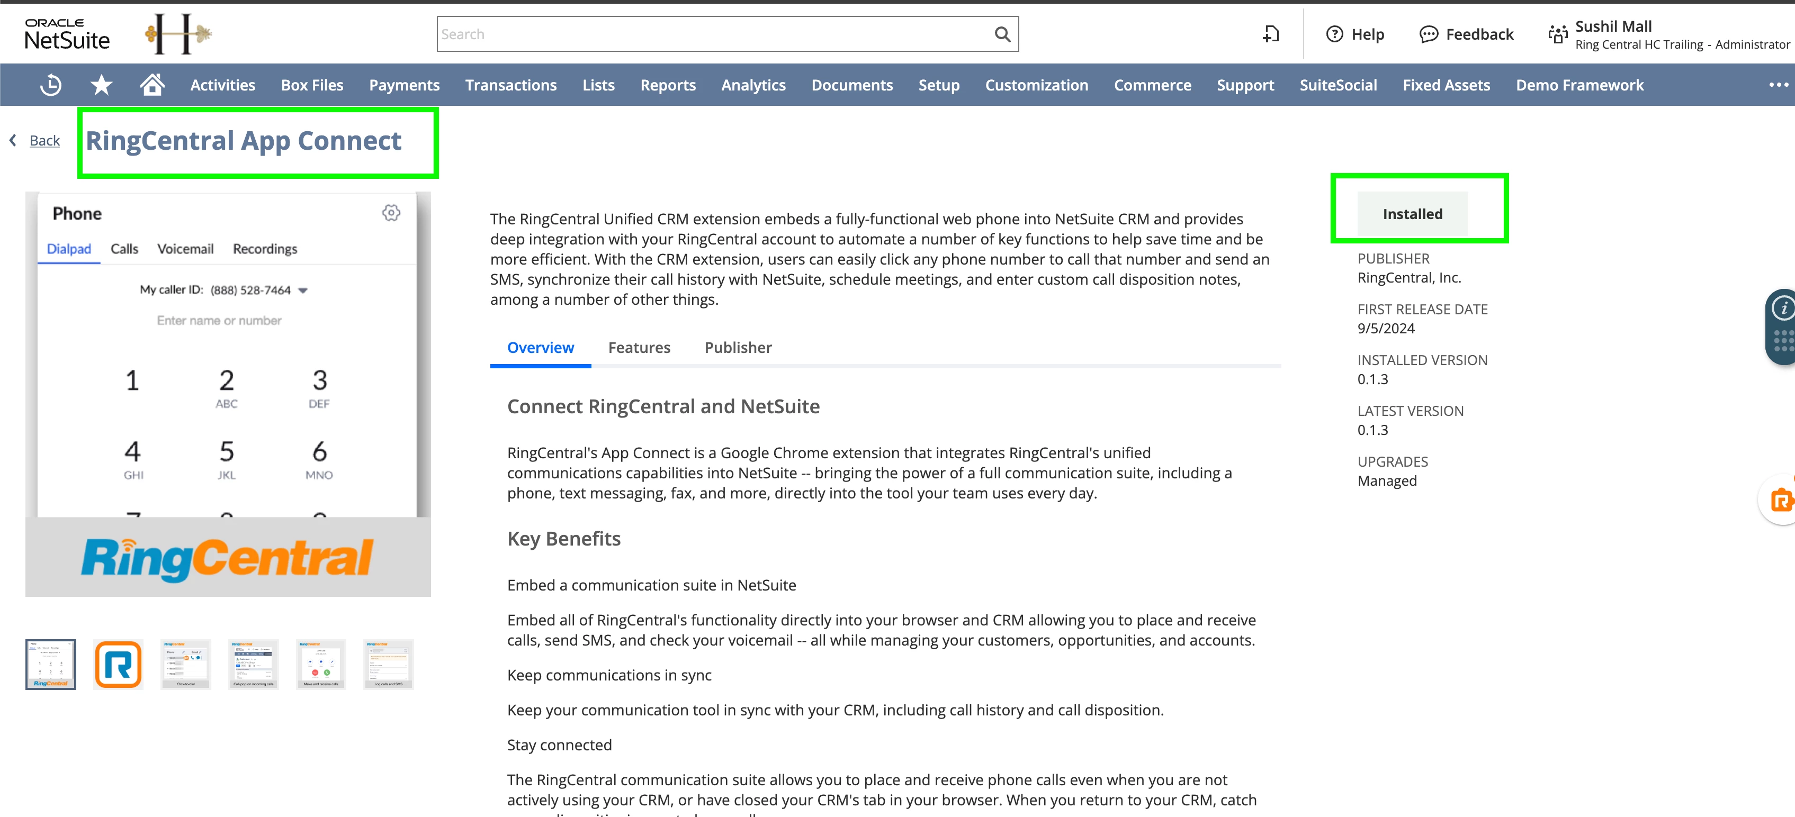Switch to the Publisher tab

tap(738, 348)
